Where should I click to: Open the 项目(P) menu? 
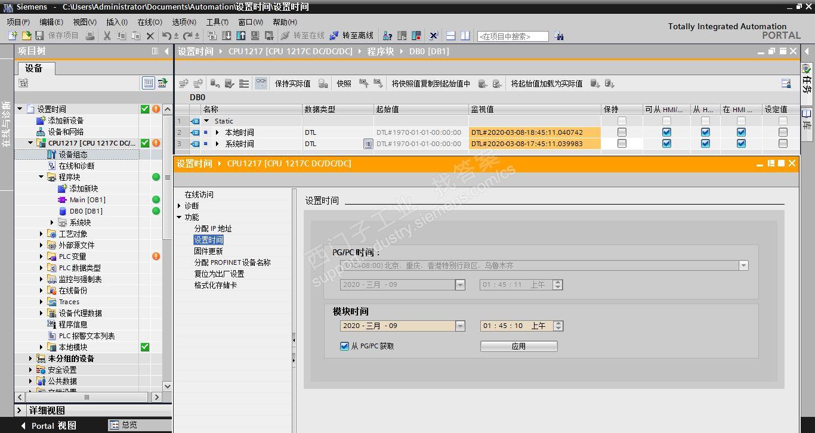(18, 21)
